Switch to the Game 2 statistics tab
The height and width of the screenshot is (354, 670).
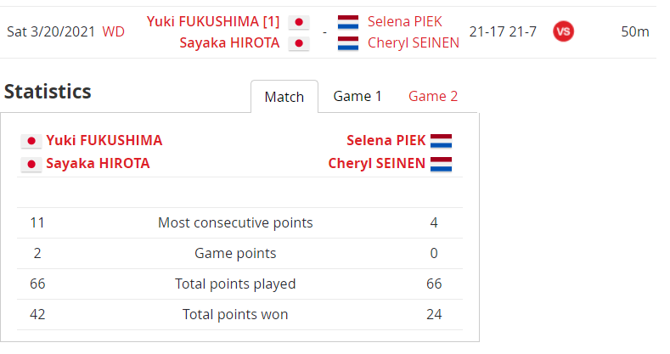click(x=433, y=97)
